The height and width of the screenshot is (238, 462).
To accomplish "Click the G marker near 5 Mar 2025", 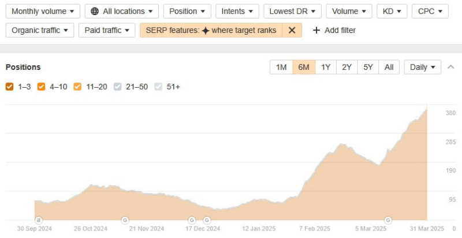I will (x=388, y=220).
